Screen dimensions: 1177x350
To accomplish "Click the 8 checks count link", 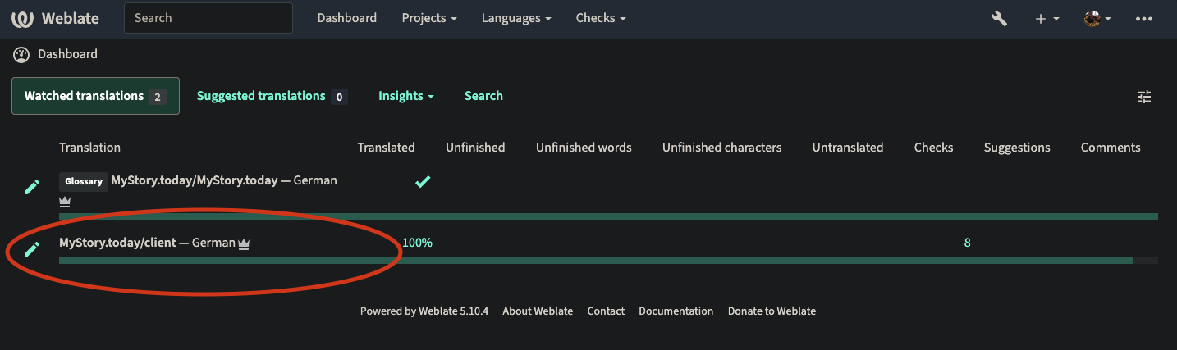I will (x=968, y=243).
